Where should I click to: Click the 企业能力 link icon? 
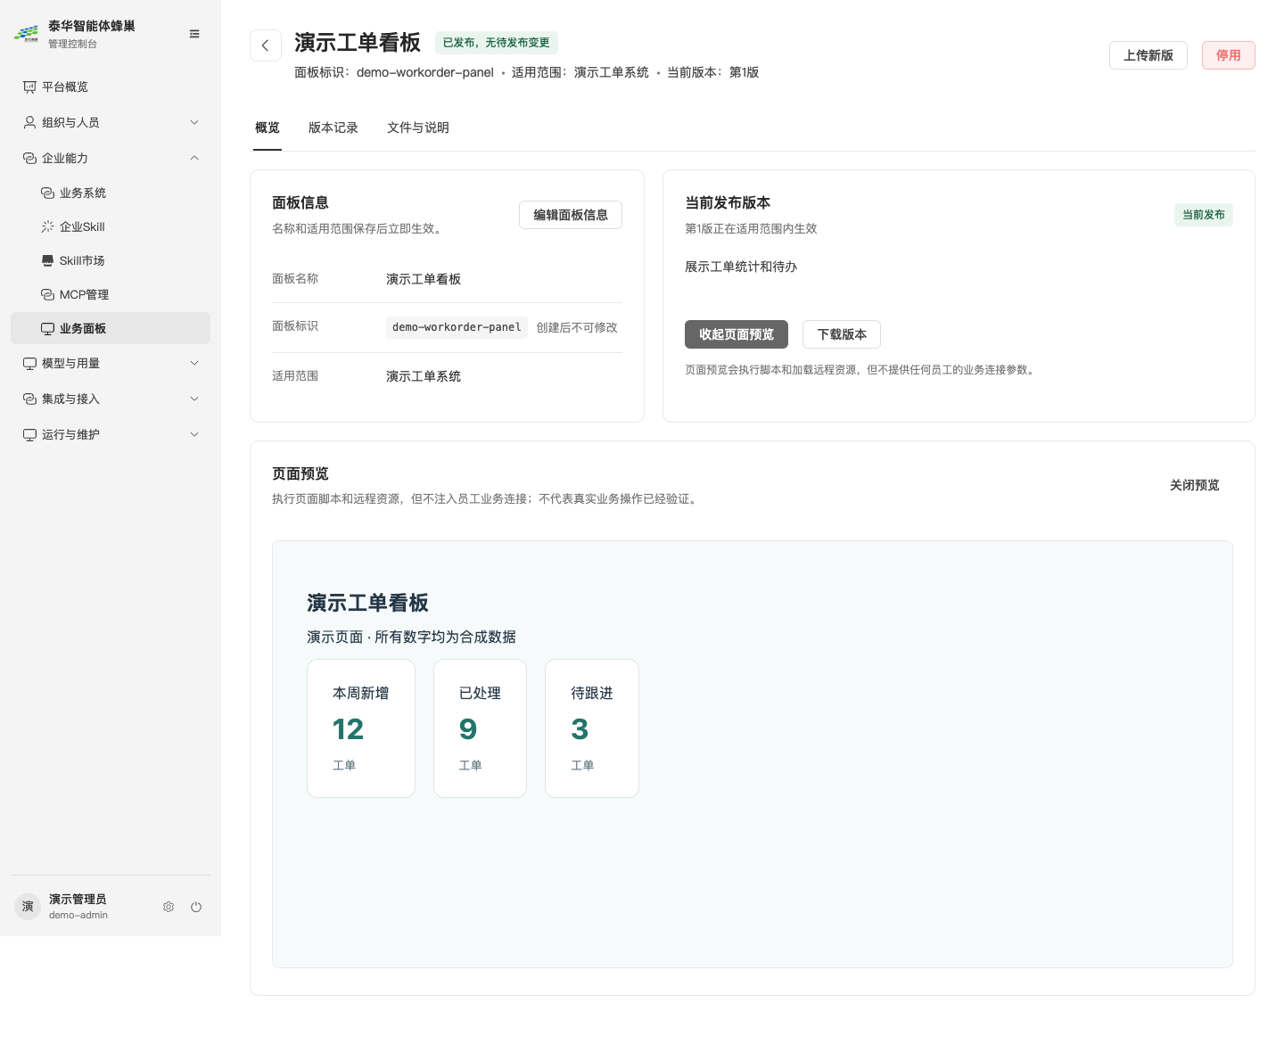(x=29, y=158)
